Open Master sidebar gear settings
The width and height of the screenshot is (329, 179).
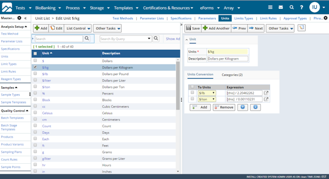19,18
